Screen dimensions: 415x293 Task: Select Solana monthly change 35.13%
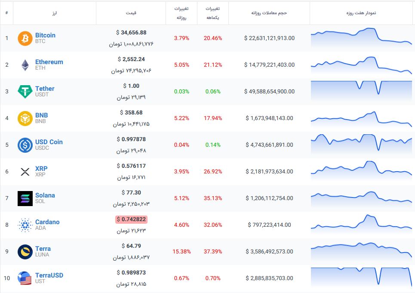tap(213, 198)
